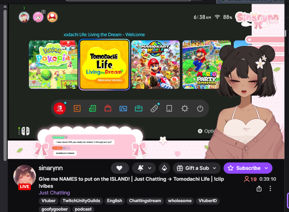Click the left vertical scrollbar thumb
The width and height of the screenshot is (289, 212).
coord(5,85)
